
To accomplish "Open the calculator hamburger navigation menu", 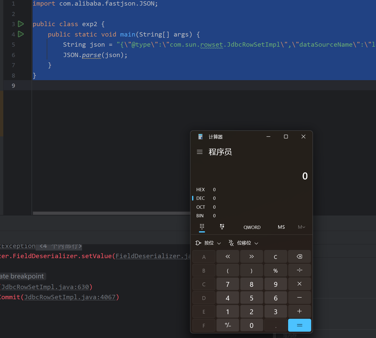I will (x=200, y=152).
